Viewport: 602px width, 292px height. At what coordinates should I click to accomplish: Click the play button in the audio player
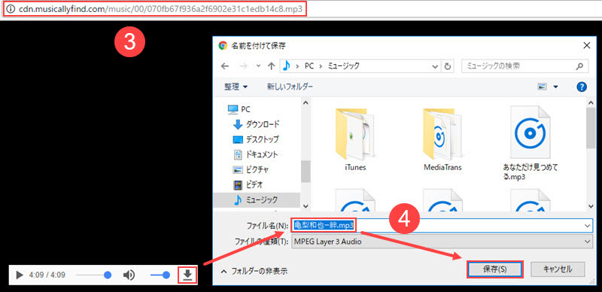click(x=20, y=275)
